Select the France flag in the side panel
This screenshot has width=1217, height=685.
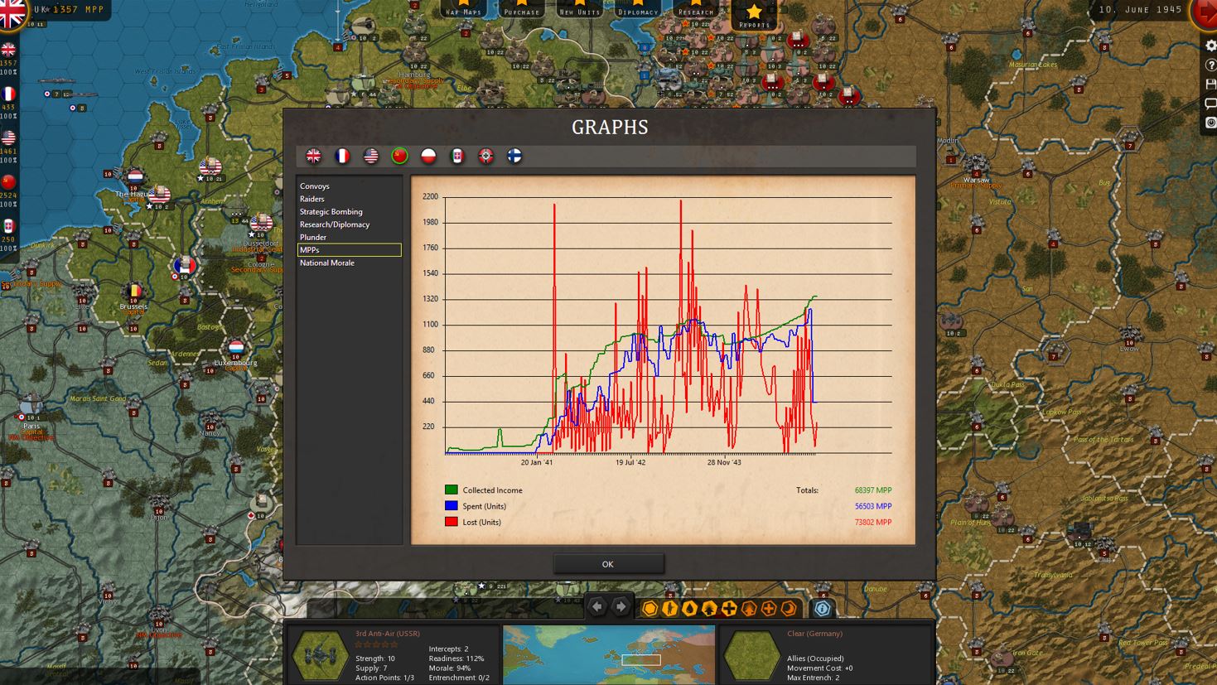(8, 94)
